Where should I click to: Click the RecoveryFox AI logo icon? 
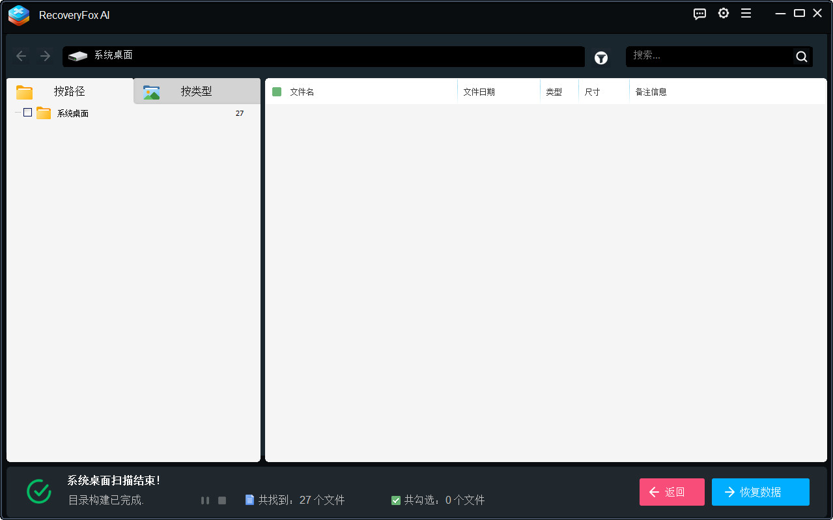pos(18,15)
